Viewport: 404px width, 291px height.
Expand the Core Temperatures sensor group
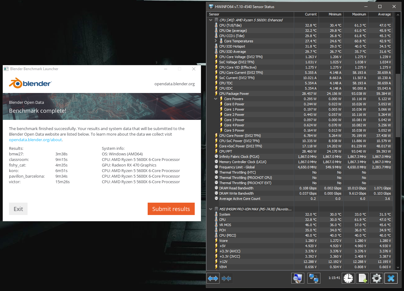point(216,41)
